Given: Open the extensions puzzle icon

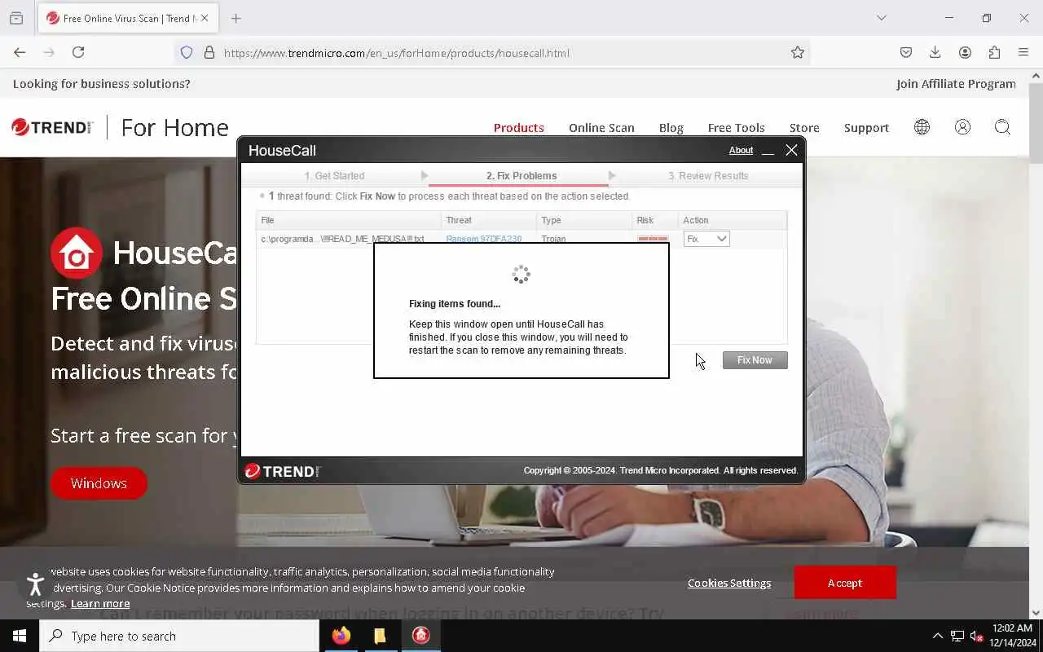Looking at the screenshot, I should [x=994, y=52].
